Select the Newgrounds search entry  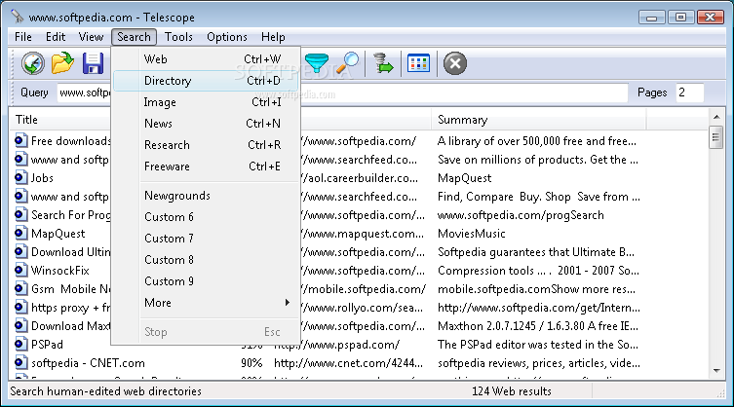pos(206,195)
